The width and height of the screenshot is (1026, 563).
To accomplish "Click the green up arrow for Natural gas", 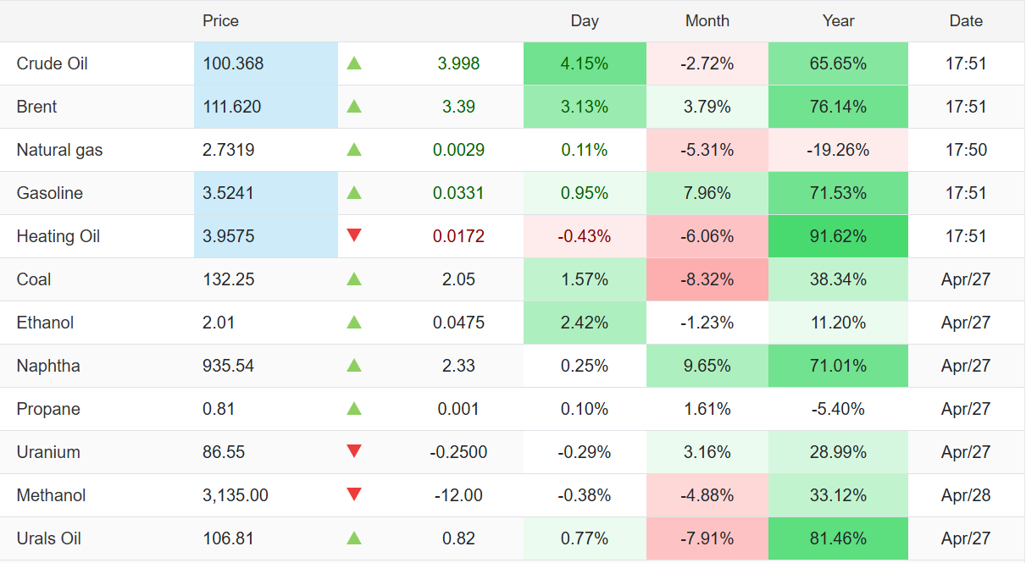I will click(x=354, y=150).
